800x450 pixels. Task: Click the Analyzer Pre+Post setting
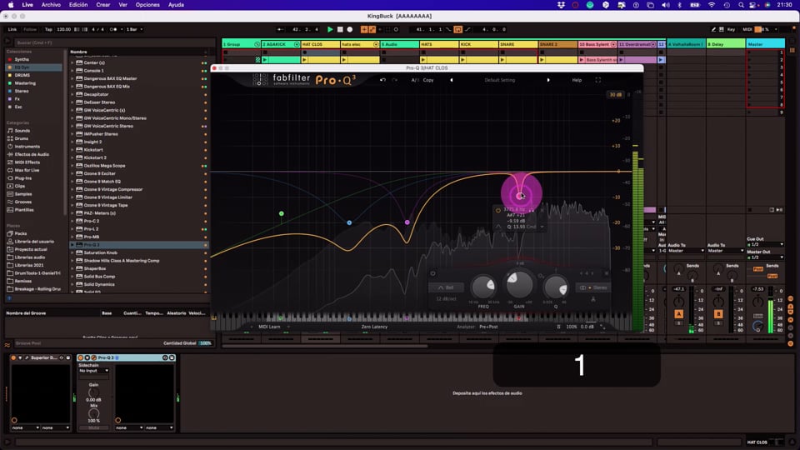(488, 327)
